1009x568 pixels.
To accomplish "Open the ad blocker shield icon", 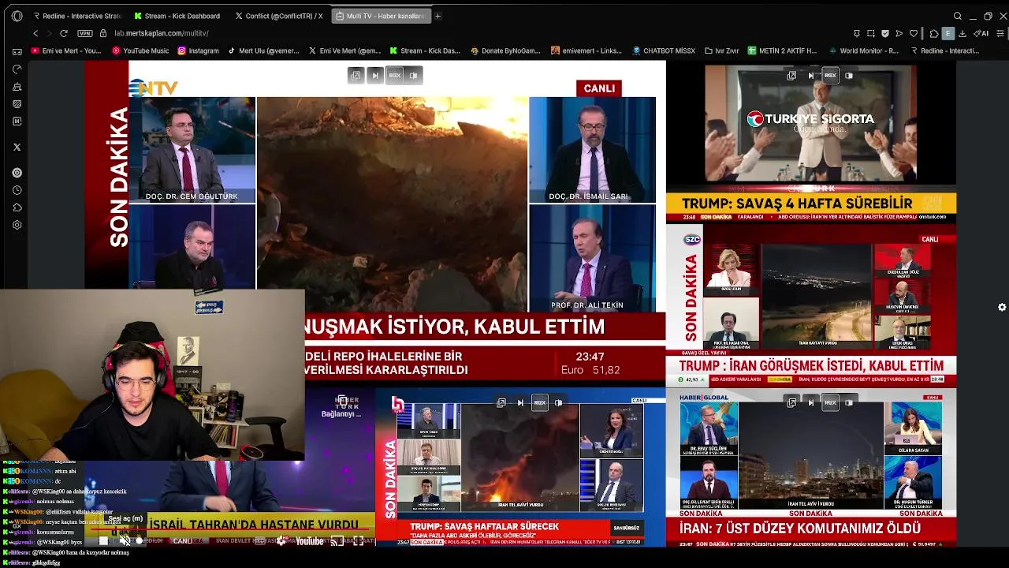I will [885, 33].
